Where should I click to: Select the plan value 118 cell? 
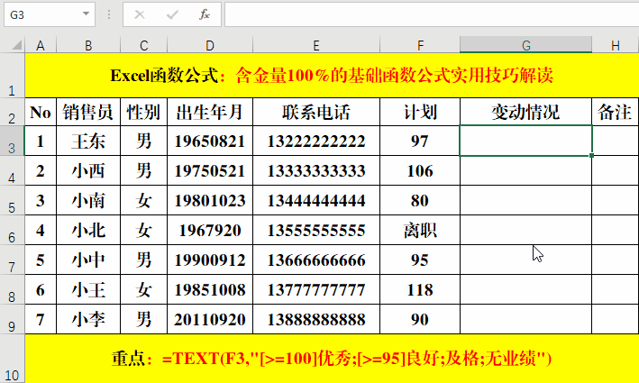[x=419, y=290]
